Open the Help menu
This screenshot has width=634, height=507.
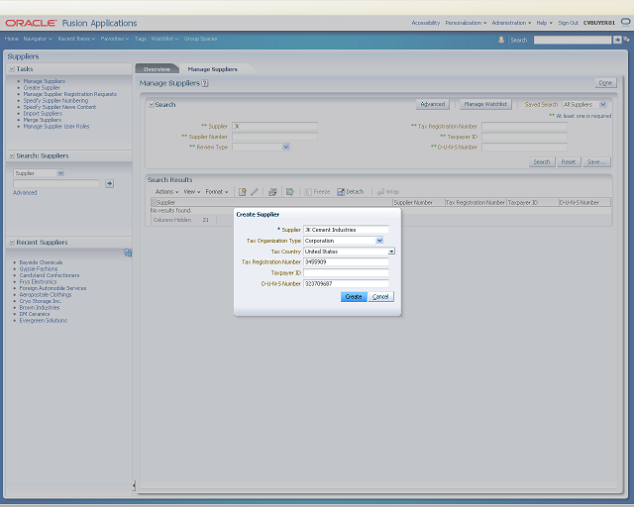(544, 23)
